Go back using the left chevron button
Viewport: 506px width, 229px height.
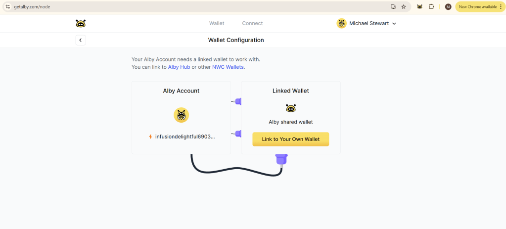pyautogui.click(x=81, y=40)
